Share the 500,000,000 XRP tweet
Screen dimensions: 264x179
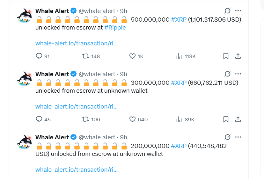click(x=238, y=56)
